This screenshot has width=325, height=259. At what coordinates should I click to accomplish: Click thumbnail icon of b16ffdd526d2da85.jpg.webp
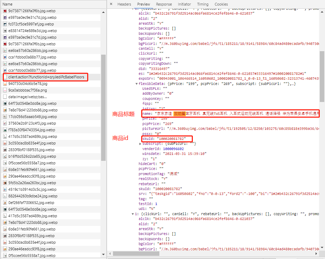coord(5,157)
